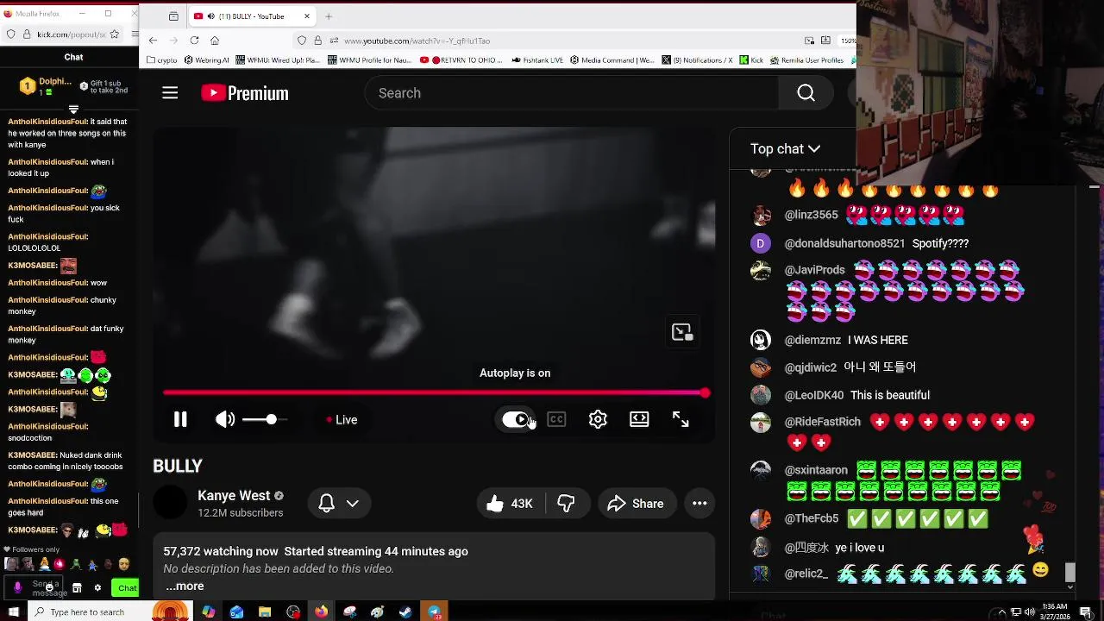Seek on the red progress bar
1104x621 pixels.
point(436,393)
